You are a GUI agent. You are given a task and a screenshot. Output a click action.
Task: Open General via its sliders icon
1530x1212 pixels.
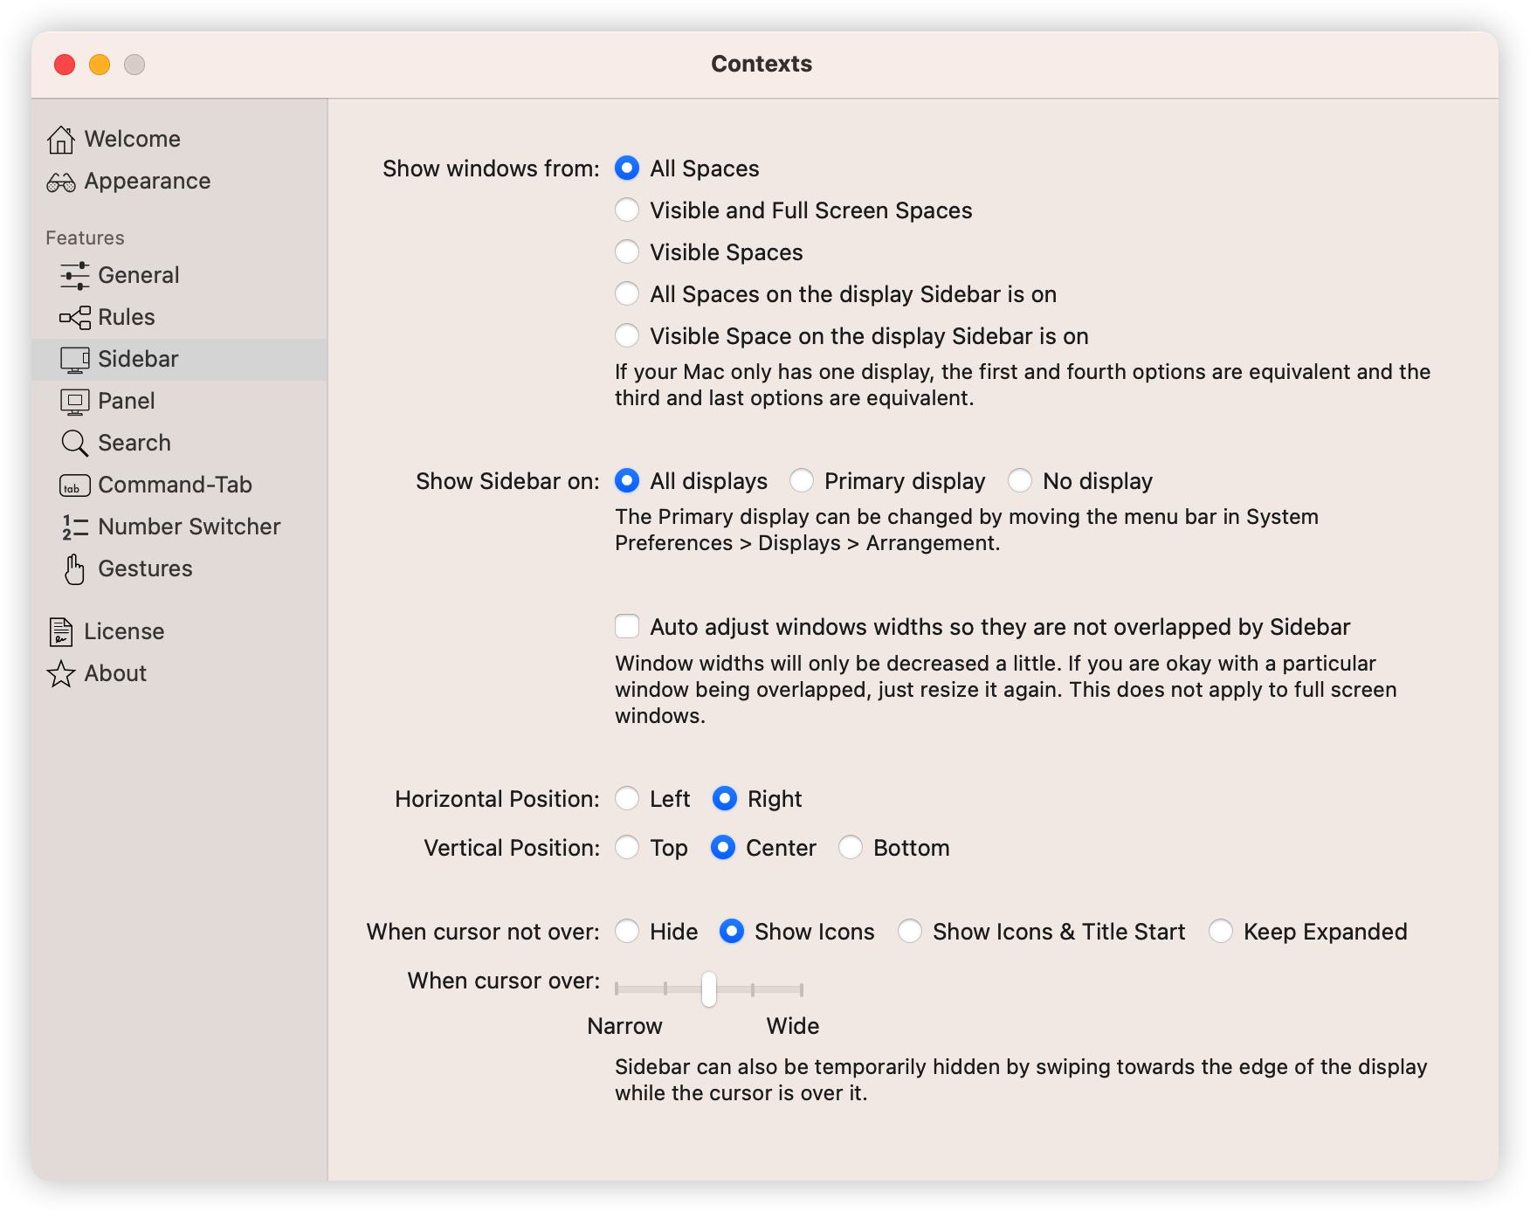tap(75, 276)
